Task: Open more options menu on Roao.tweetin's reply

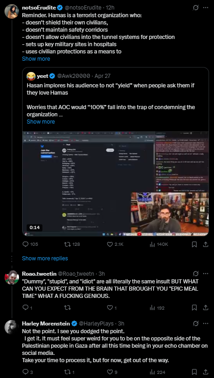Action: pyautogui.click(x=205, y=273)
